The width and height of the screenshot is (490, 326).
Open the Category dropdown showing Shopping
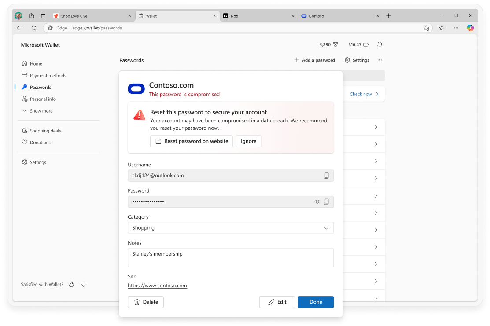(230, 228)
